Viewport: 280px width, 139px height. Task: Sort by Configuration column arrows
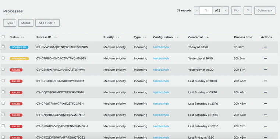click(177, 37)
